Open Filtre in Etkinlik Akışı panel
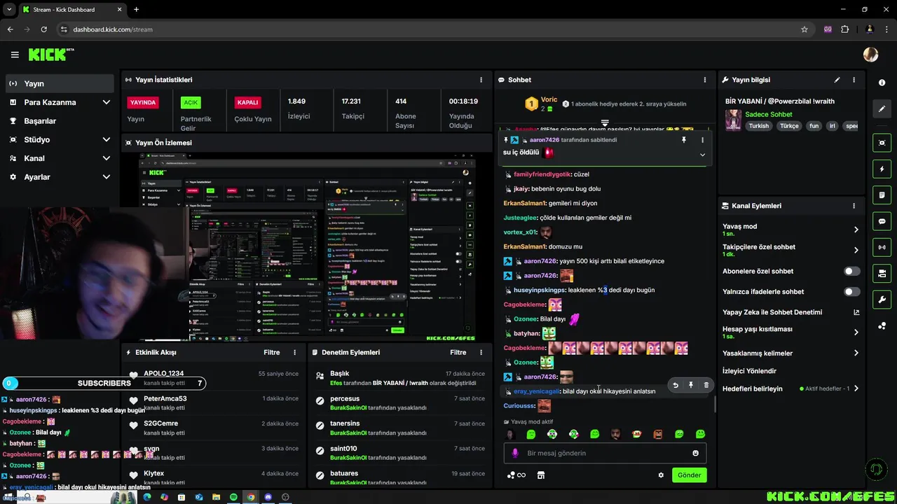The width and height of the screenshot is (897, 504). (272, 352)
